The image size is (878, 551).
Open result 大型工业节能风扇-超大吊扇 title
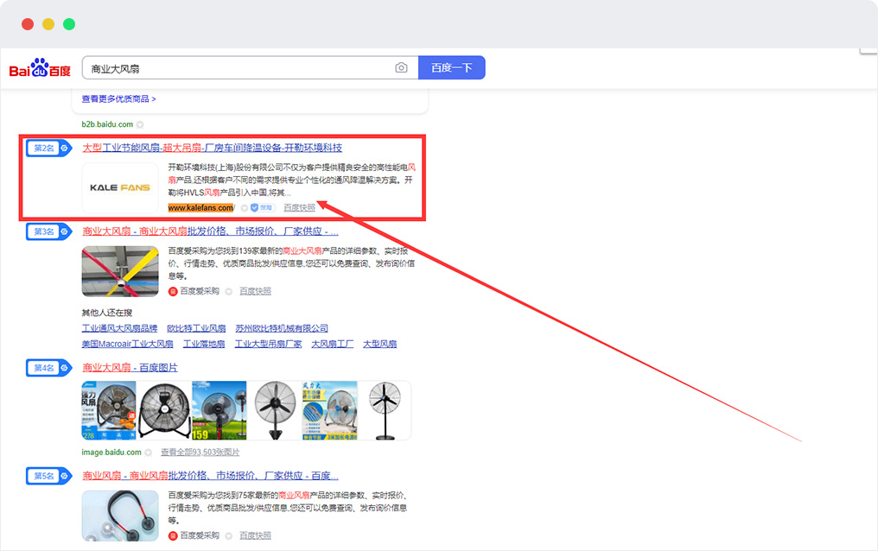pos(213,148)
